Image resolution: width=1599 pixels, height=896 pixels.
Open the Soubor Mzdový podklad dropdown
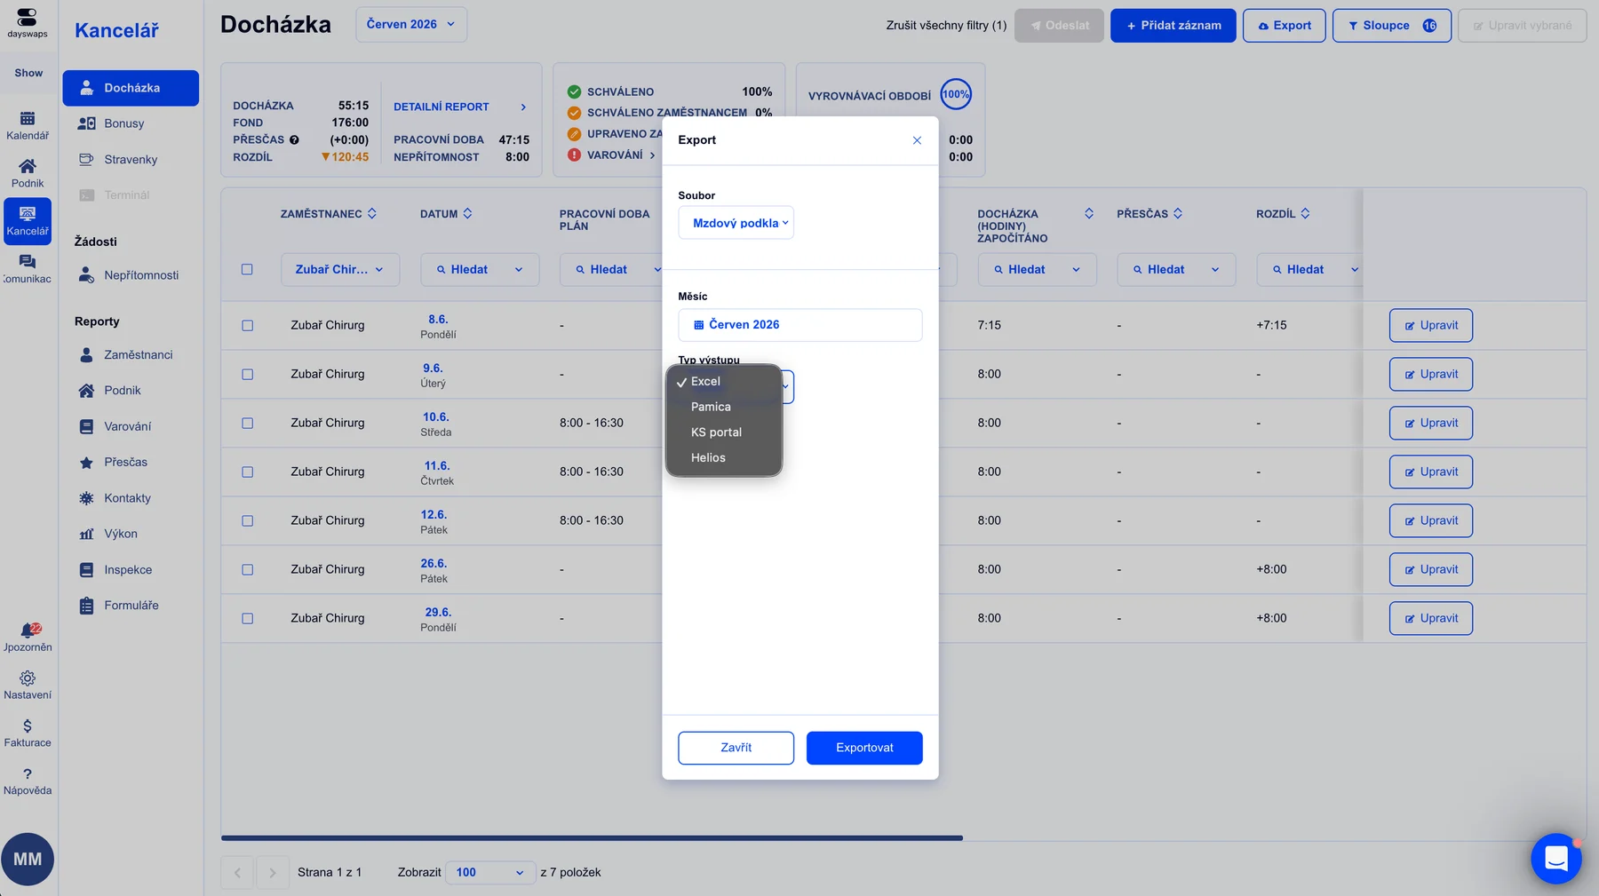click(x=736, y=223)
